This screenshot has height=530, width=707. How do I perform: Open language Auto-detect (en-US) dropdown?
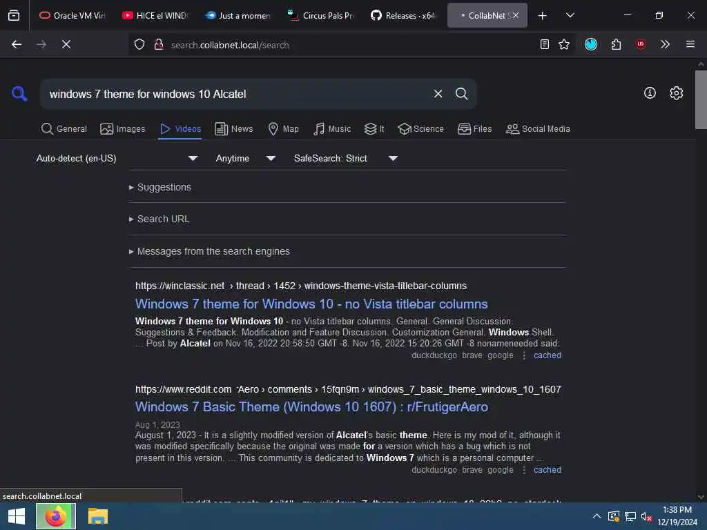tap(117, 158)
